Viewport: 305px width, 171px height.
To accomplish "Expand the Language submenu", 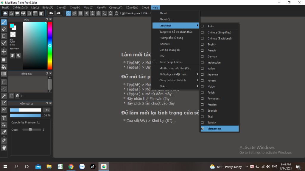I will [x=176, y=26].
